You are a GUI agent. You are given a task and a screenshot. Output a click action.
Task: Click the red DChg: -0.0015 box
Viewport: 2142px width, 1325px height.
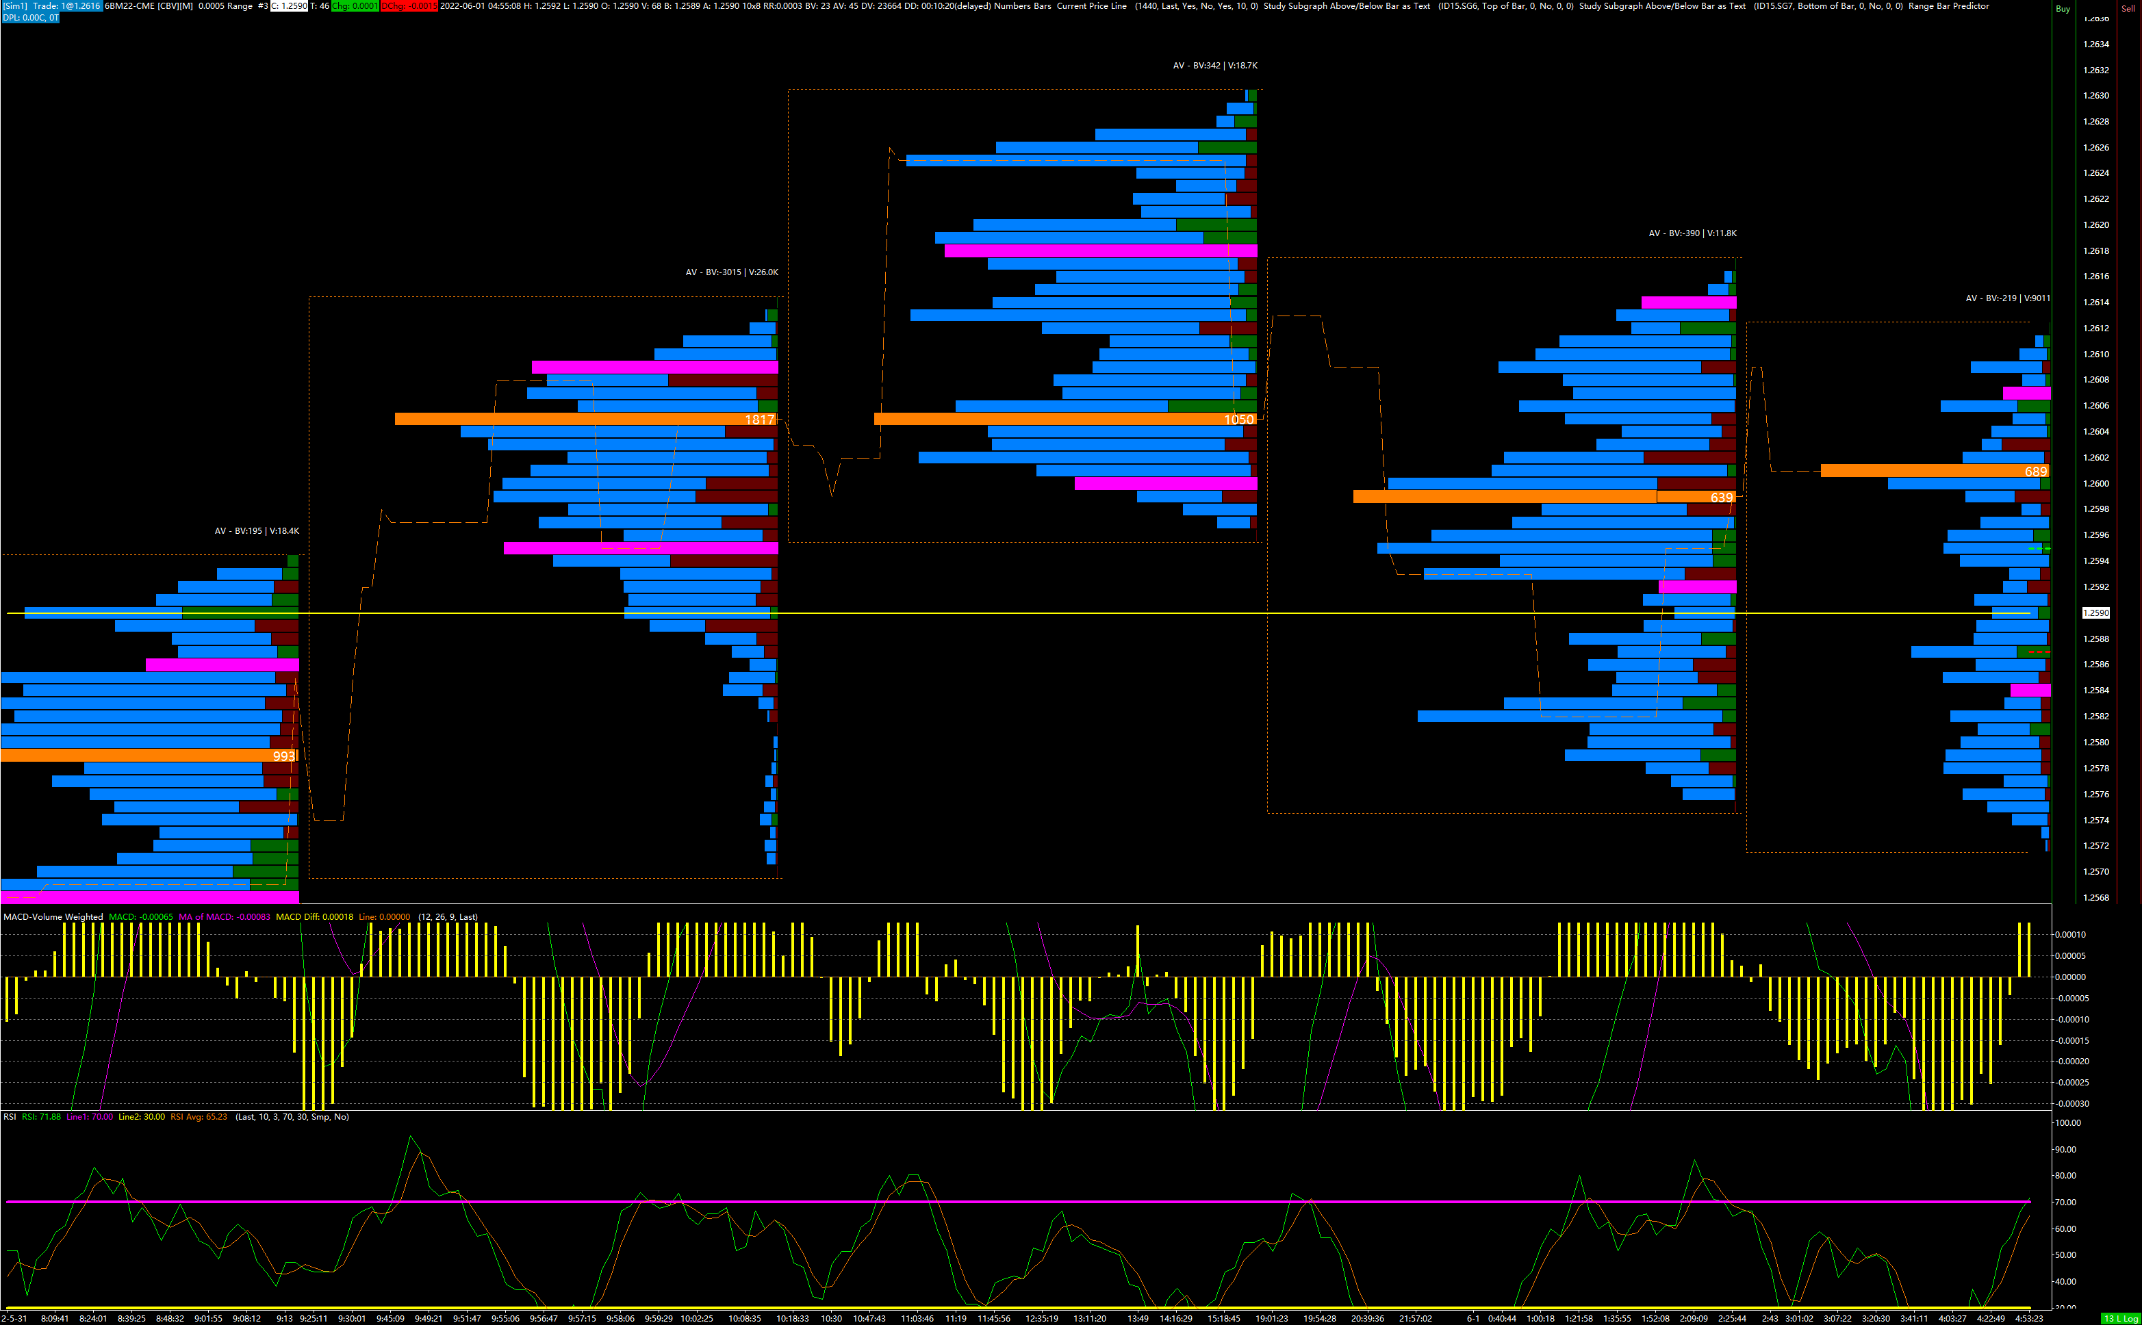point(409,6)
